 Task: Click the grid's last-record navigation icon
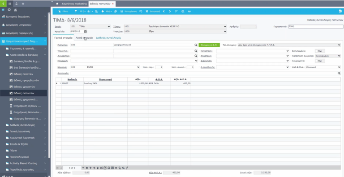point(87,168)
